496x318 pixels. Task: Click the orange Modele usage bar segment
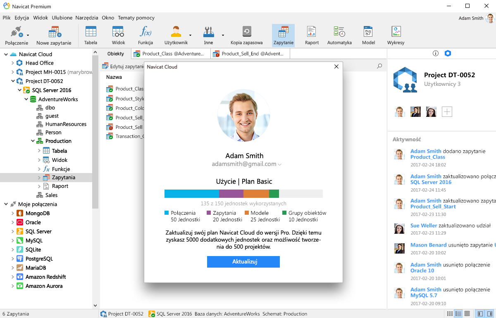tap(256, 194)
